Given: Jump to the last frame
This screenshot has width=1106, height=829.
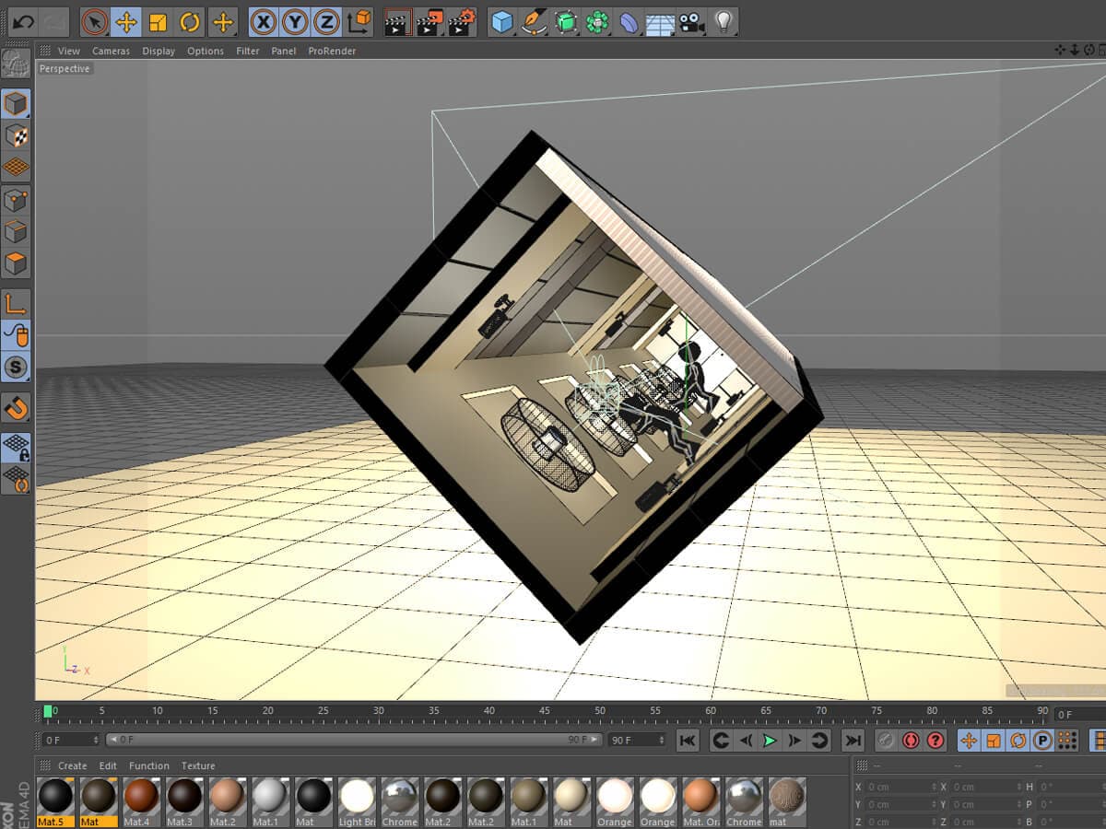Looking at the screenshot, I should coord(853,740).
